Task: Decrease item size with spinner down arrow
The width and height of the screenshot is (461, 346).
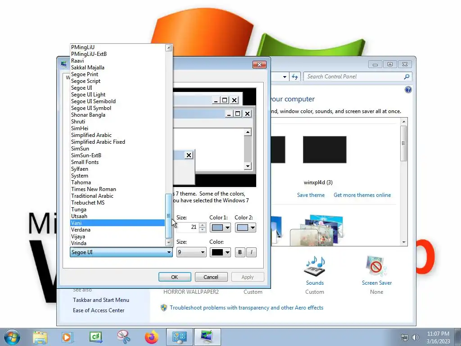Action: [202, 230]
